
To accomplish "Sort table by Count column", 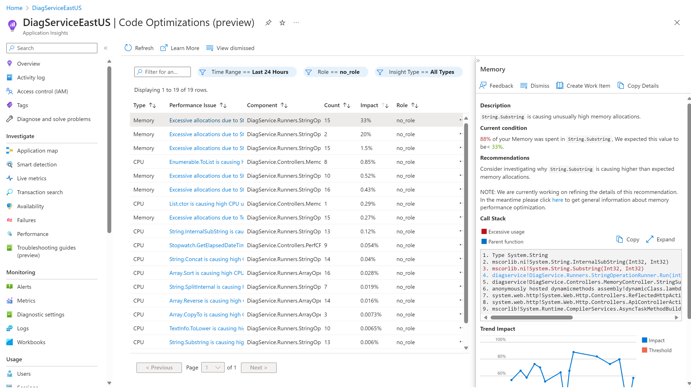I will tap(347, 105).
